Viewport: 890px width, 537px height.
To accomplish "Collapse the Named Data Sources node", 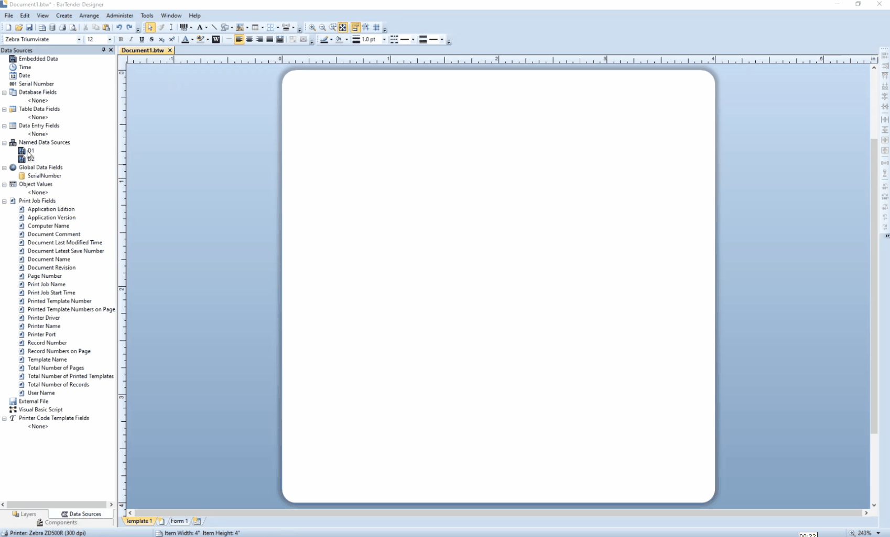I will point(4,143).
